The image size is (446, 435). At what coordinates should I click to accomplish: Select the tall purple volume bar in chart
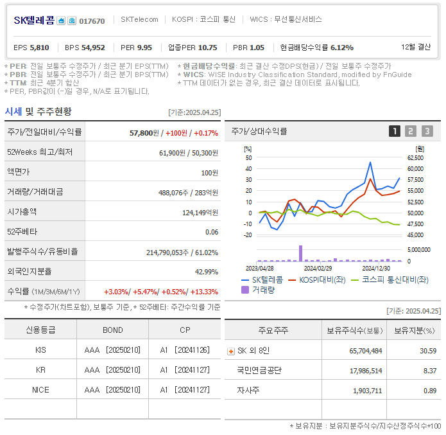pyautogui.click(x=301, y=253)
